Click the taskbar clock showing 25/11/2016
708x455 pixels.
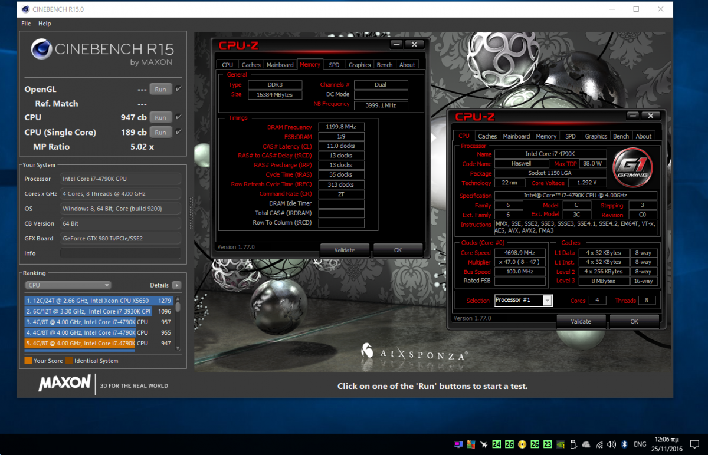(667, 444)
